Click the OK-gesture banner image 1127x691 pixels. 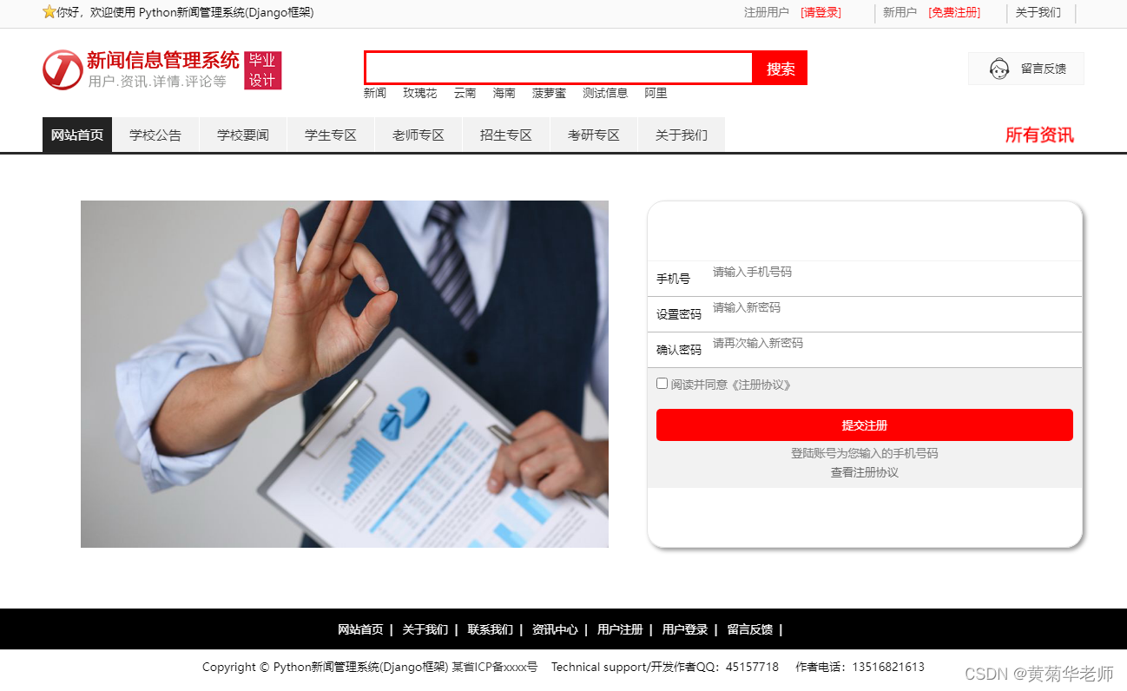point(345,374)
